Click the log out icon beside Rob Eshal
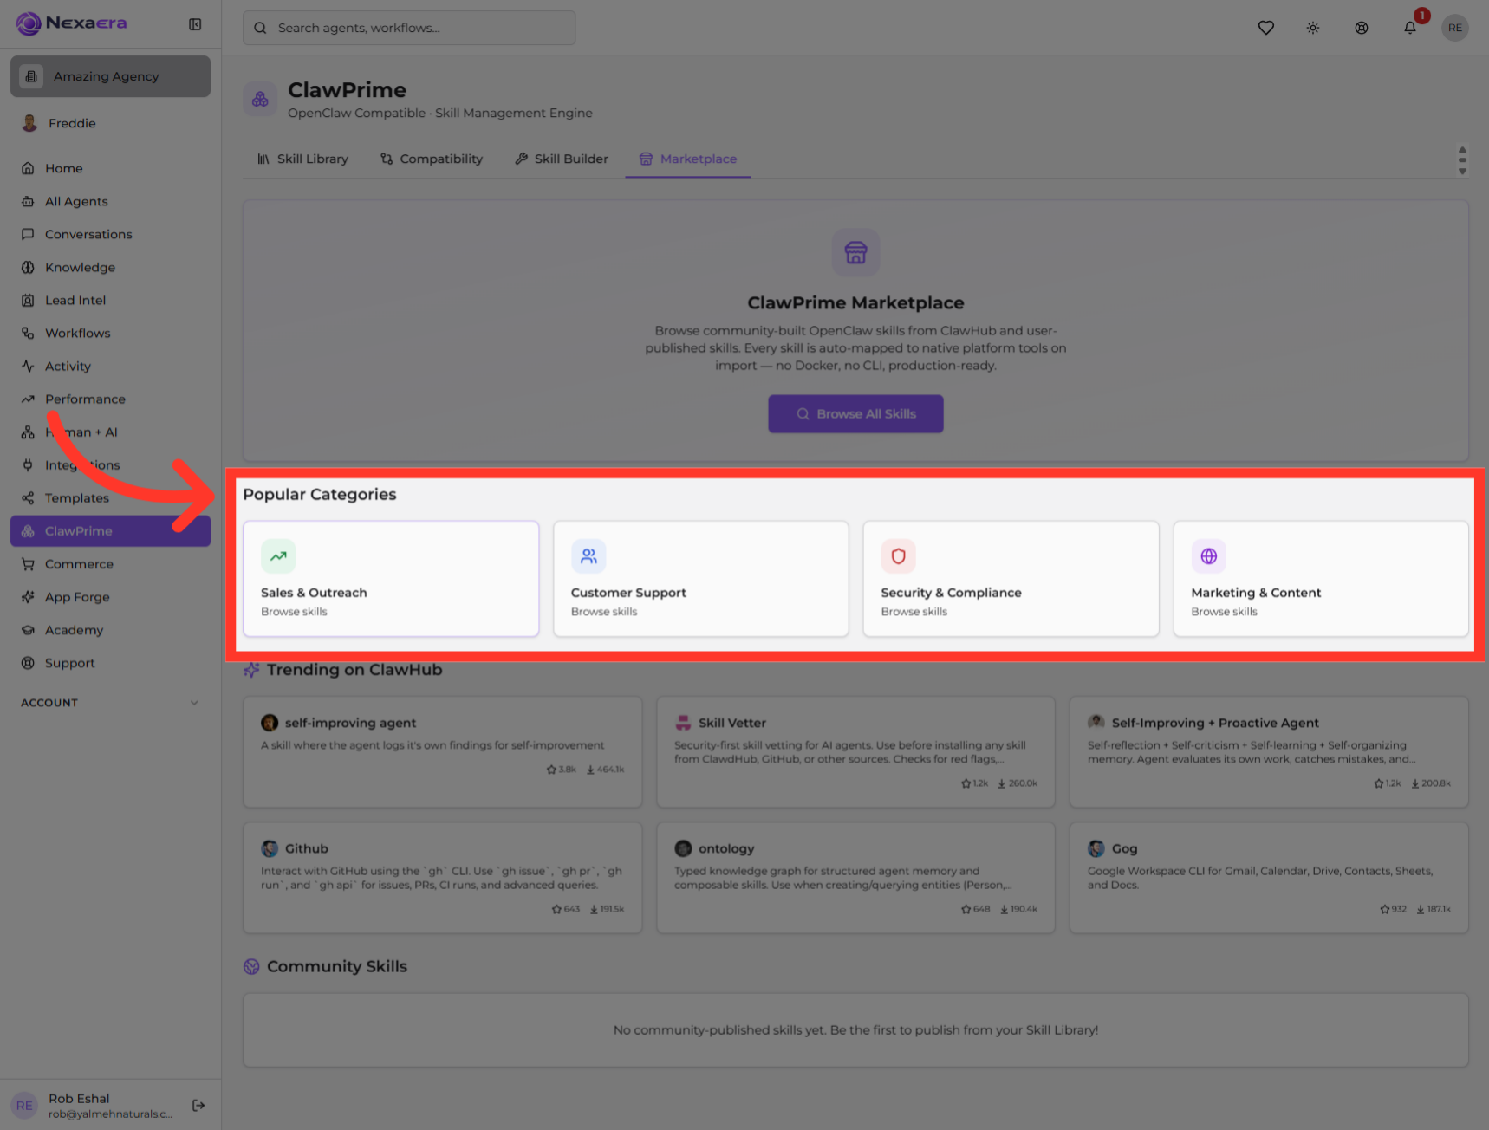 198,1105
